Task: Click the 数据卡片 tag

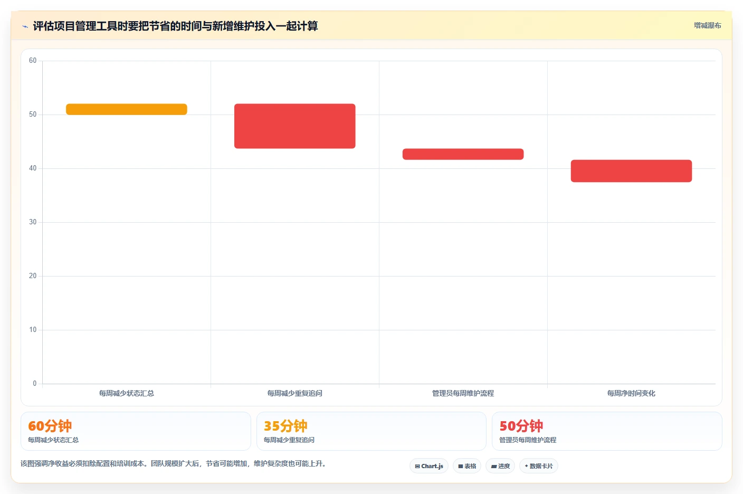Action: click(x=539, y=466)
